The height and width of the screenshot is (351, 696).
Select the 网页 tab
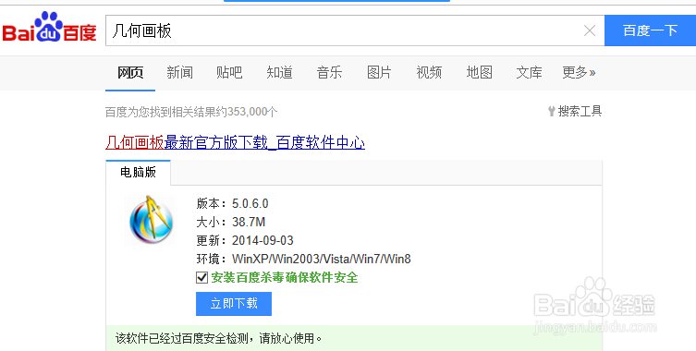pos(130,72)
